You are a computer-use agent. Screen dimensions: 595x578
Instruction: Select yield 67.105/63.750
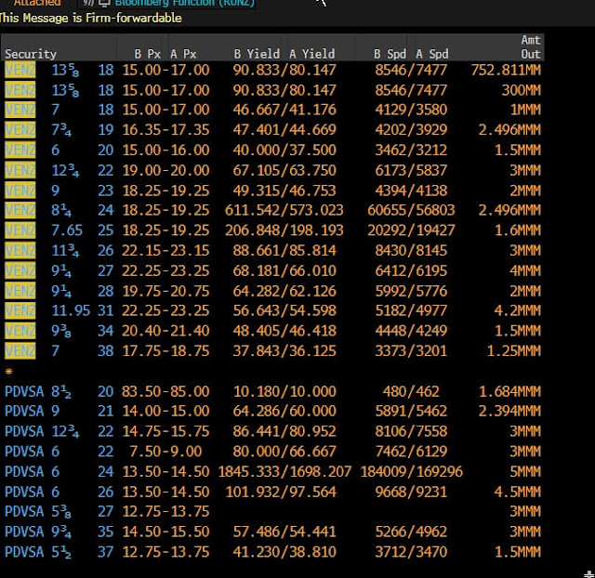pyautogui.click(x=284, y=170)
